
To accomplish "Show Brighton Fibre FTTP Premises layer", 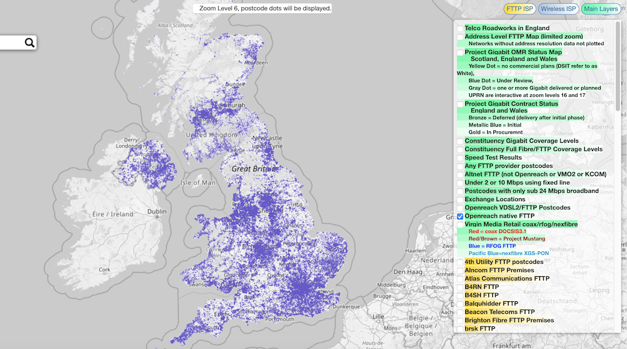I will point(460,320).
